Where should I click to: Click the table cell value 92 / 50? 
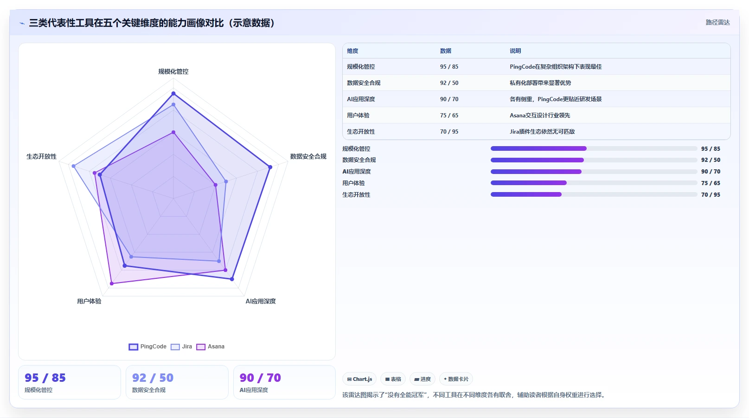click(449, 83)
